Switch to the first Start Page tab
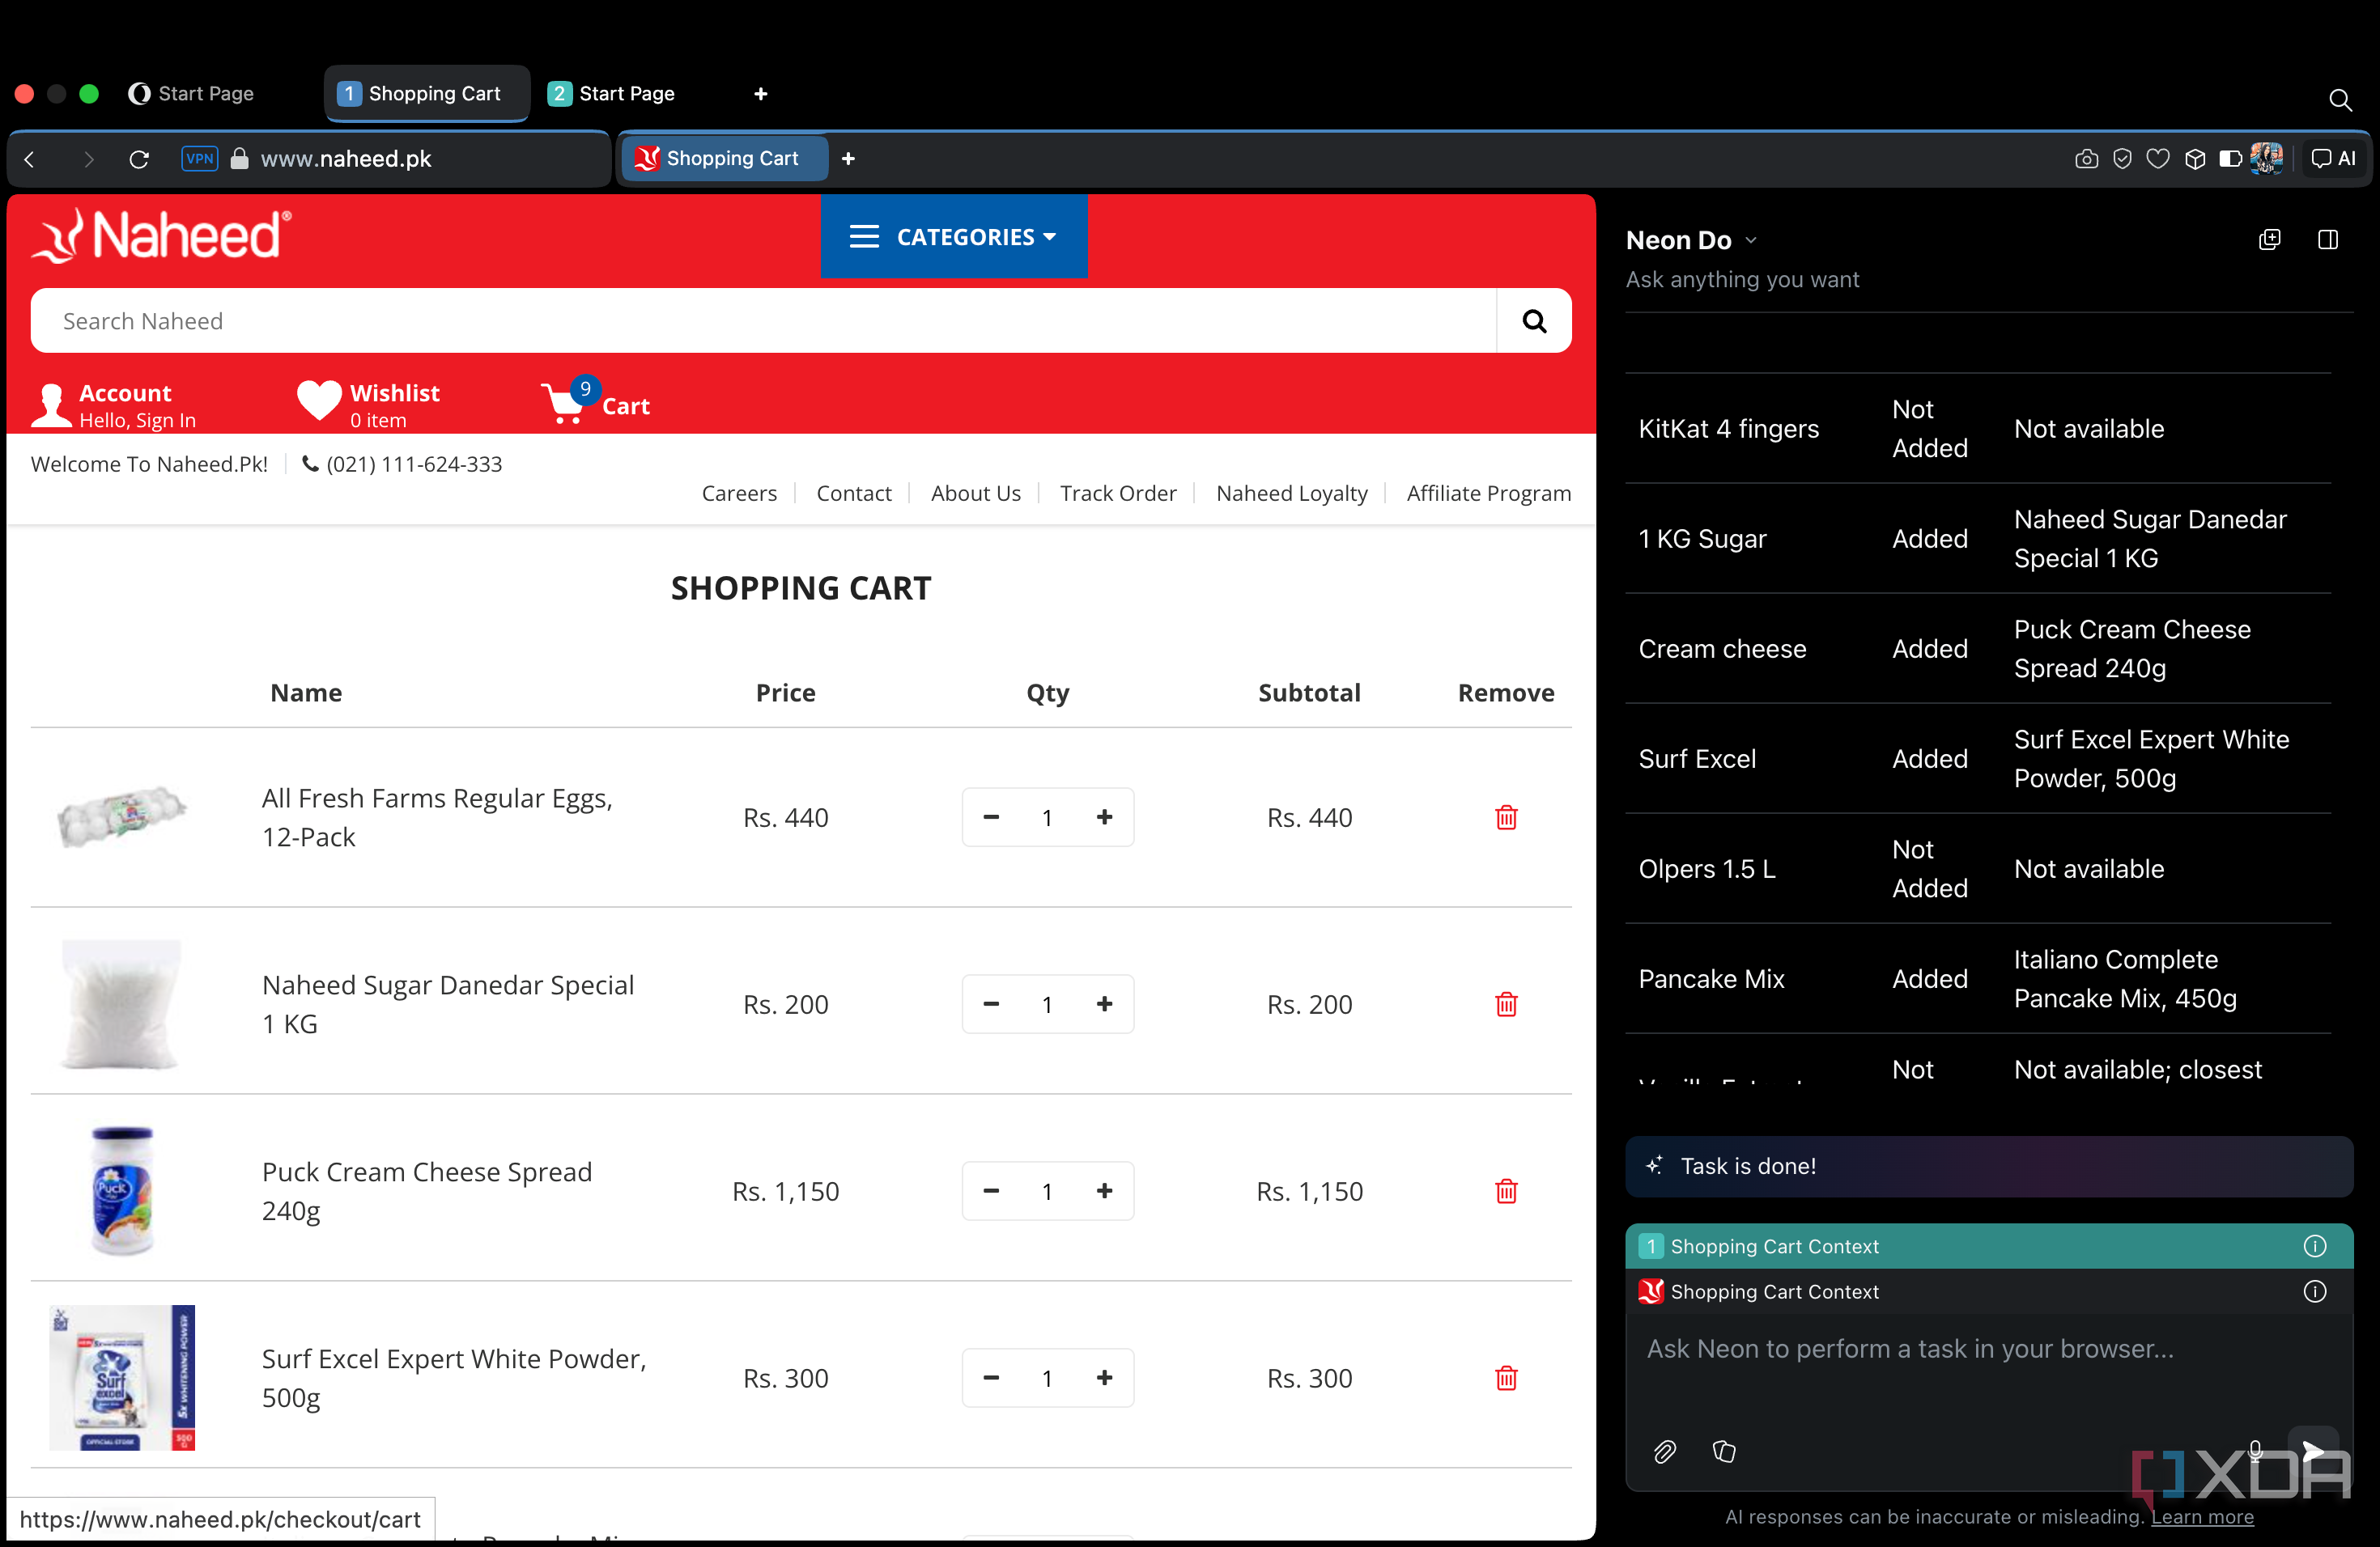 [192, 94]
